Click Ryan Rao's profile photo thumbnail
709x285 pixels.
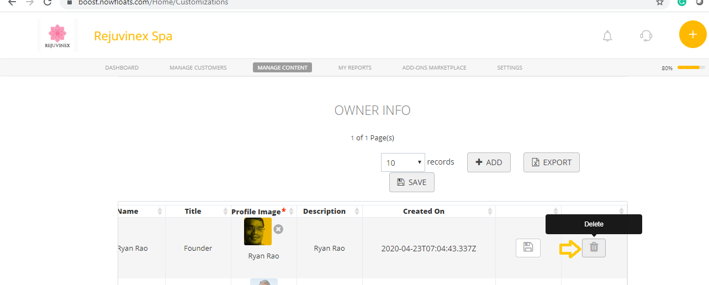click(258, 231)
